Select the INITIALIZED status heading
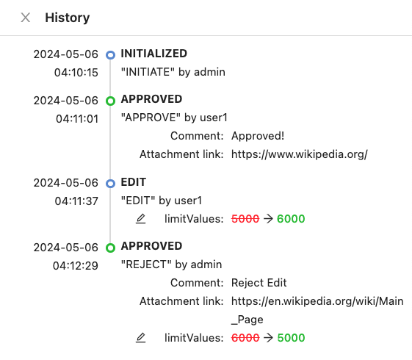Viewport: 412px width, 360px height. (154, 54)
